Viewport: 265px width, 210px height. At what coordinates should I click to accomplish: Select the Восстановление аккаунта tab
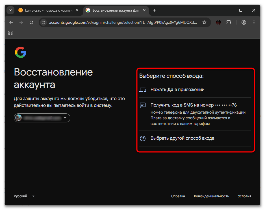pyautogui.click(x=116, y=10)
